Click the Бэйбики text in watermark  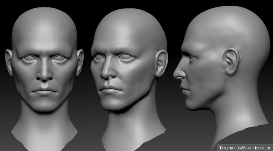[x=245, y=148]
